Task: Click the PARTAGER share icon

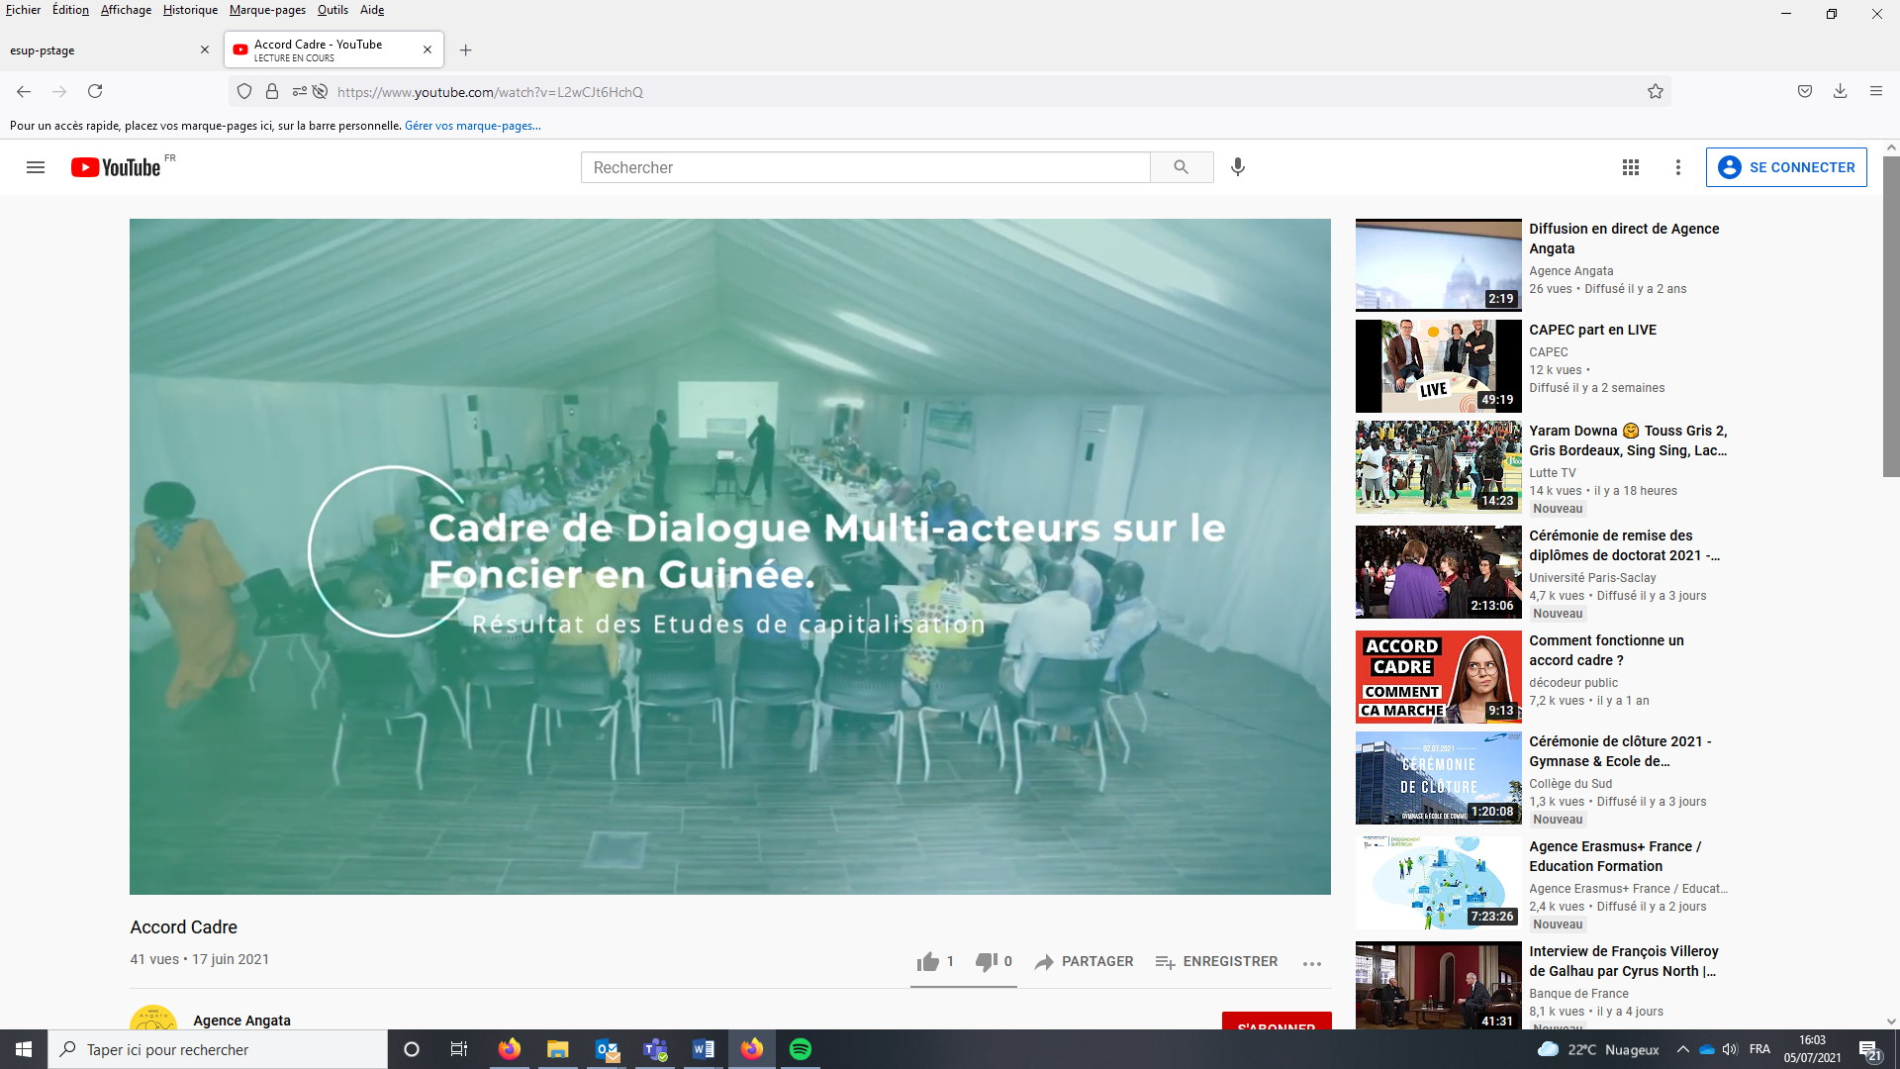Action: coord(1044,962)
